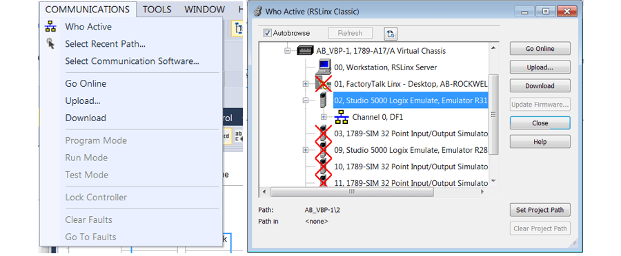
Task: Click the Select Recent Path pointer icon
Action: point(50,43)
